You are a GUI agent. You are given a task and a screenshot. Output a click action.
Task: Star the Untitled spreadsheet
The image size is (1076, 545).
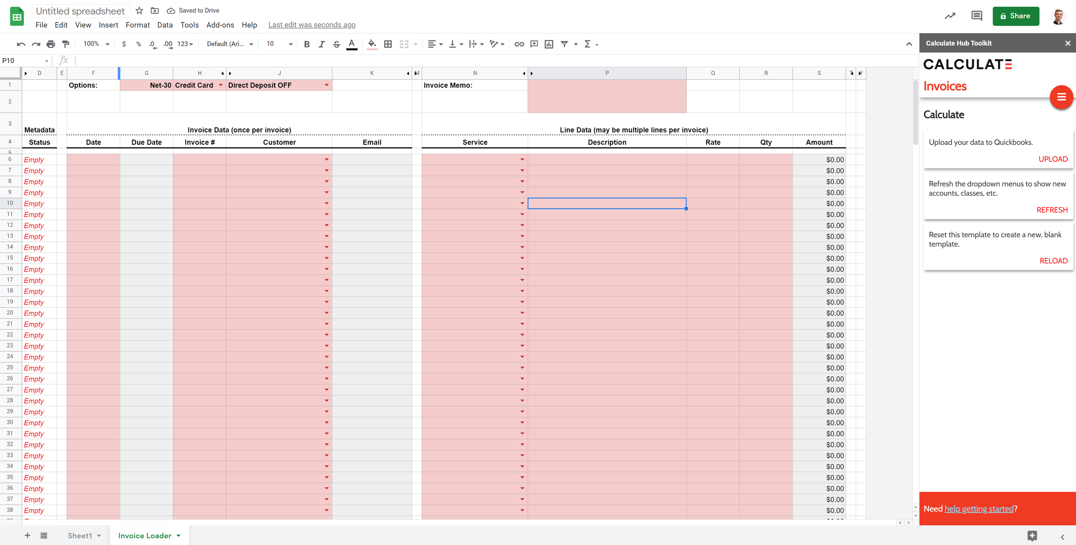[x=139, y=11]
